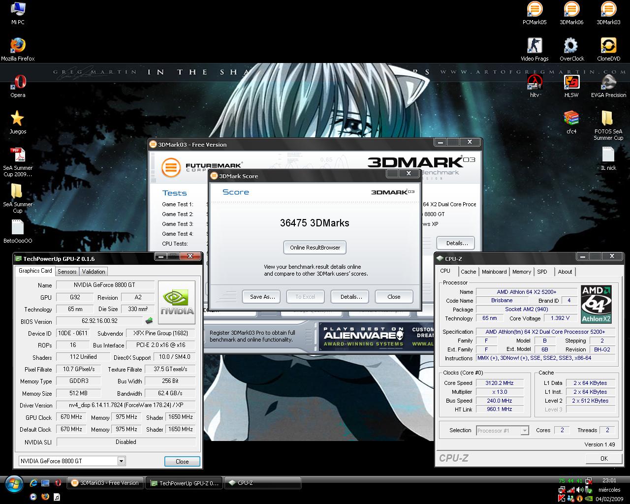The width and height of the screenshot is (630, 504).
Task: Click GPU Clock value 670 MHz
Action: (71, 417)
